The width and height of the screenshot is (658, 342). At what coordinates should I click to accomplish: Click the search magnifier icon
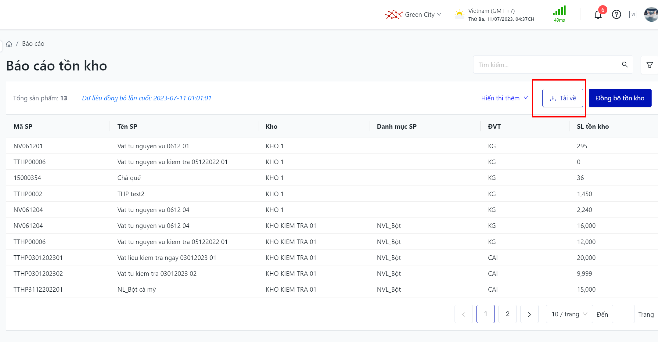click(x=625, y=65)
